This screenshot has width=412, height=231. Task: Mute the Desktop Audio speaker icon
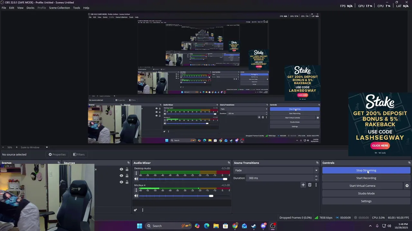[136, 179]
